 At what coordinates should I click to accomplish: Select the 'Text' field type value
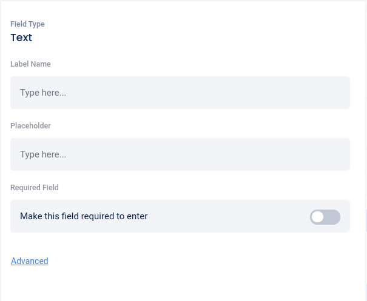pyautogui.click(x=21, y=38)
